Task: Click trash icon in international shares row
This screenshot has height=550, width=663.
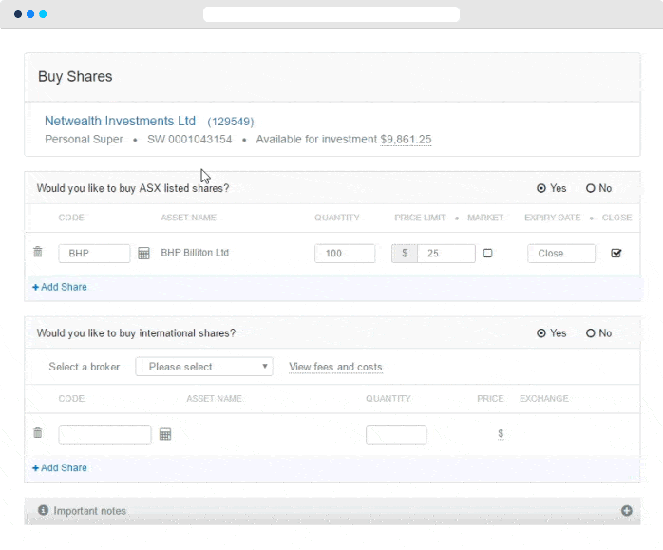Action: point(38,433)
